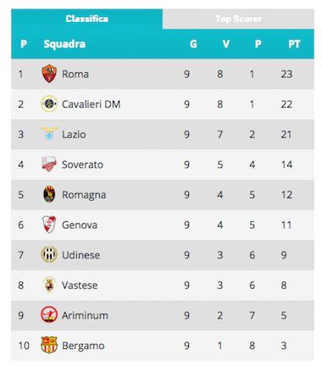Screen dimensions: 322x372
Task: Click the Bergamo team name
Action: coord(83,346)
